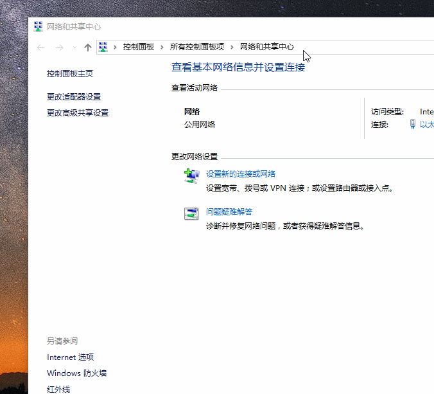Click the 设置新的连接或网络 icon
Screen dimensions: 434x394
pos(191,176)
